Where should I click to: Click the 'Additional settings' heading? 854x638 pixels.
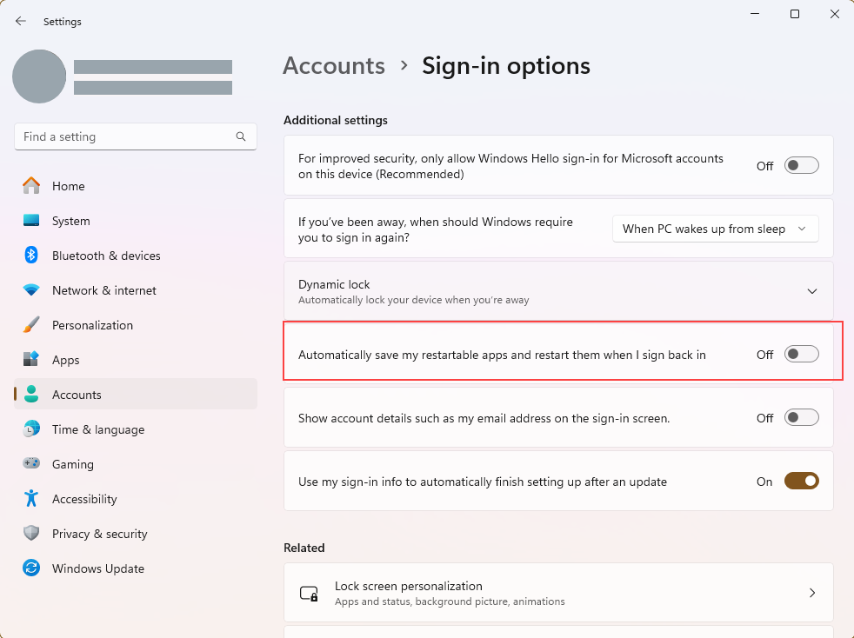(x=336, y=120)
